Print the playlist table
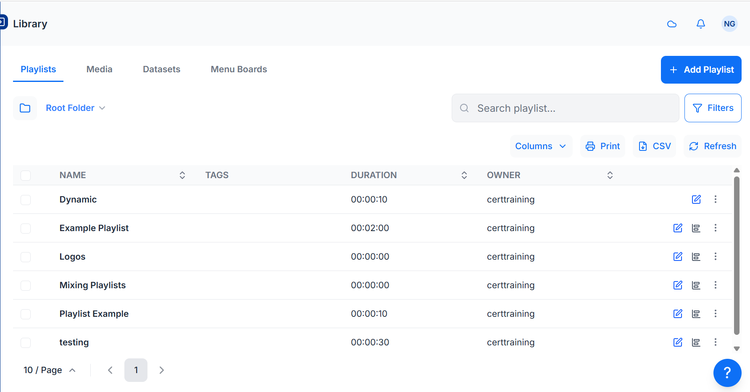The height and width of the screenshot is (392, 750). 603,146
